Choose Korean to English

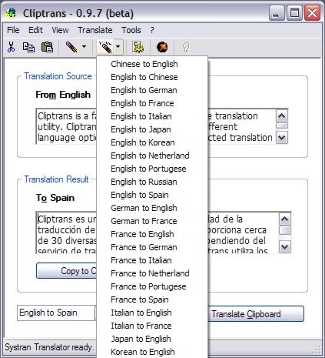click(152, 352)
